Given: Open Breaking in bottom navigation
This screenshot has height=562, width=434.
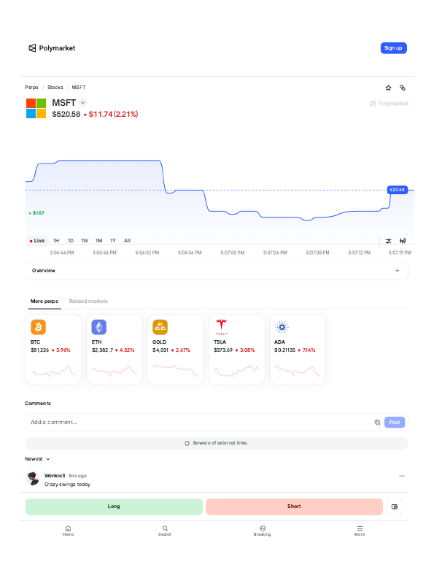Looking at the screenshot, I should [263, 531].
